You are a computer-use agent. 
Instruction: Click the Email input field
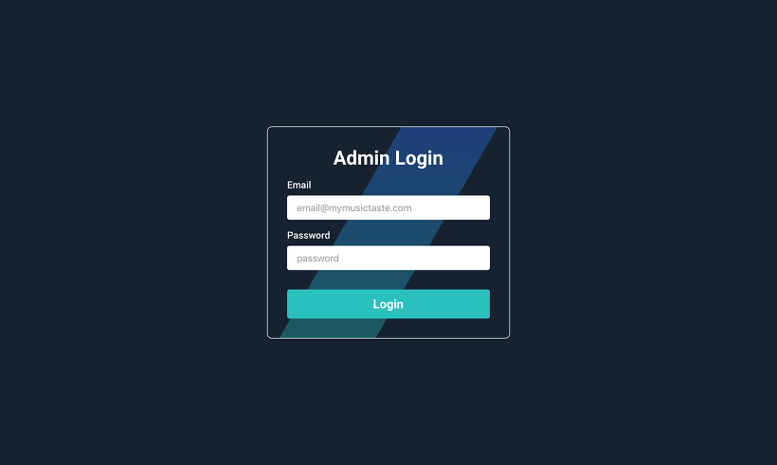point(388,207)
